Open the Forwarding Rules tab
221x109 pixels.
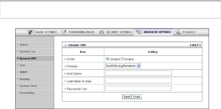pos(78,32)
